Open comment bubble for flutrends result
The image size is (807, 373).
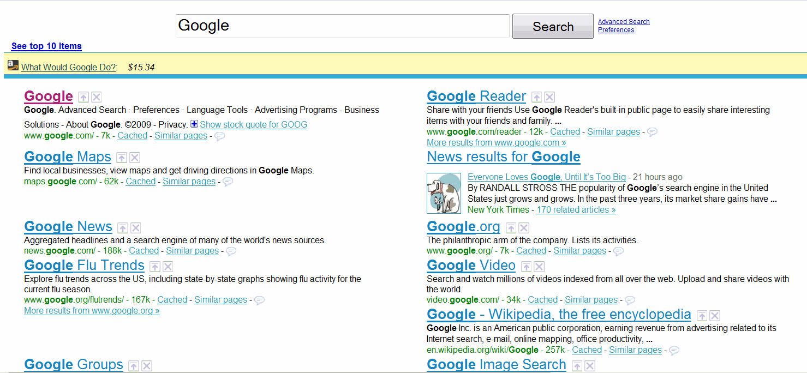259,300
